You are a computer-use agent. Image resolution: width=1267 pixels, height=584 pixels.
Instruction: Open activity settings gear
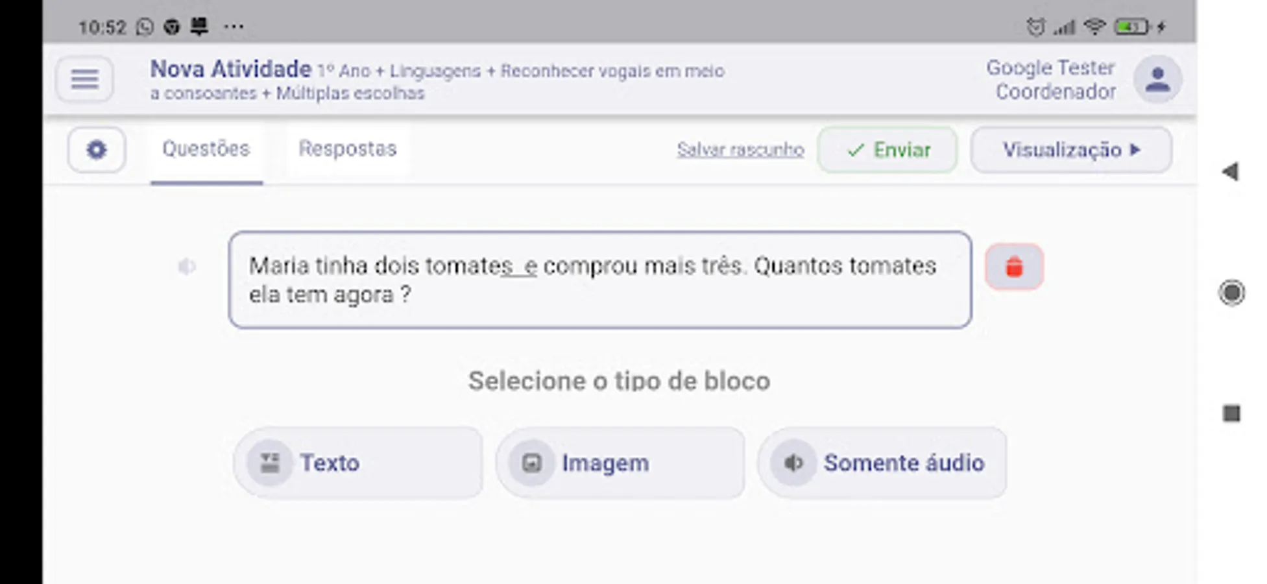97,150
